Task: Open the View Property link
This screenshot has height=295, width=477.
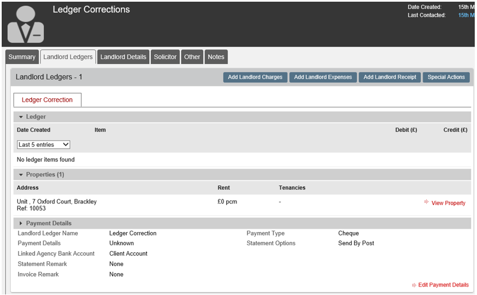Action: [x=448, y=203]
